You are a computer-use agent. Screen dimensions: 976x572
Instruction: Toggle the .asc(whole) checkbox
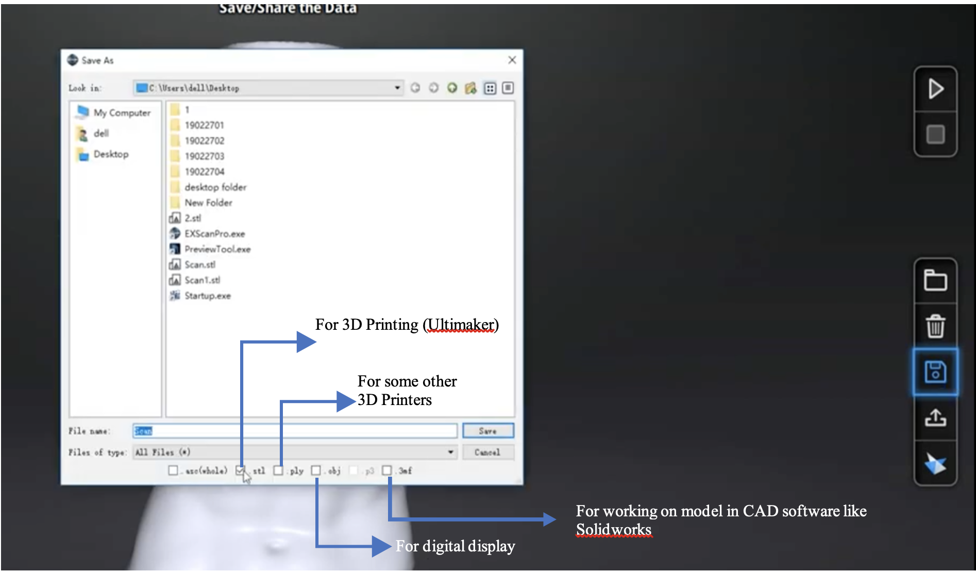(173, 470)
